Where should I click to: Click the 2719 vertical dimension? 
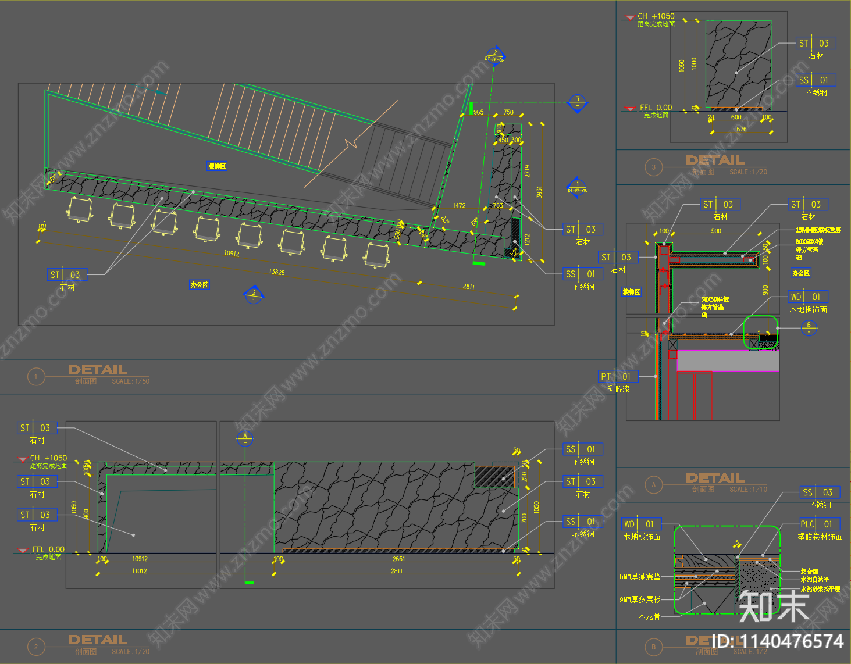click(527, 171)
